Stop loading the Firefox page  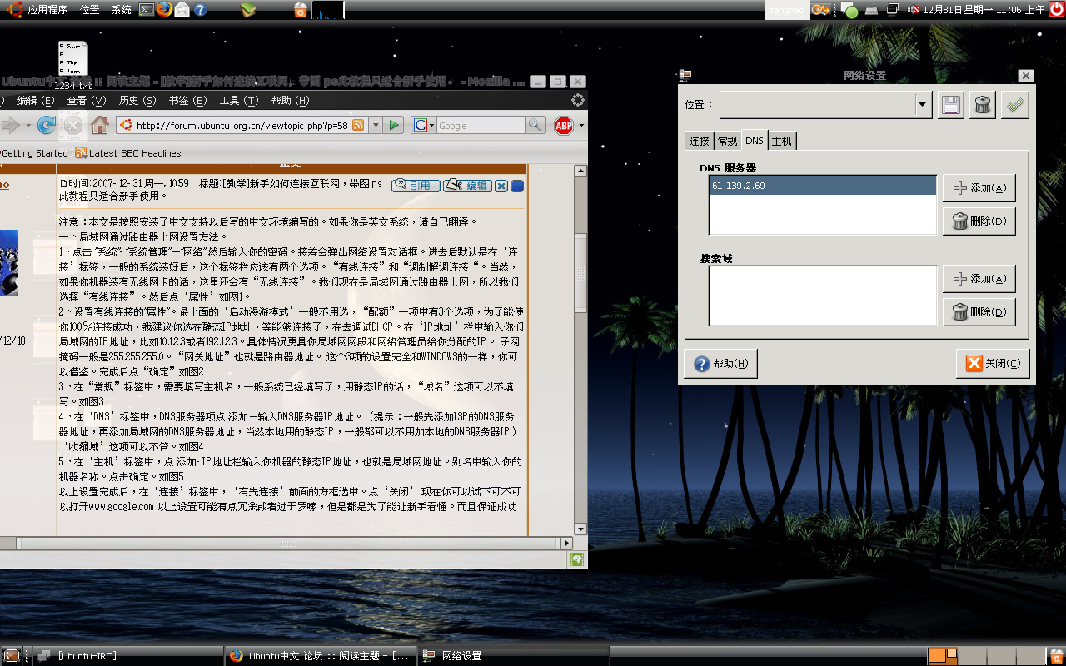[x=73, y=125]
